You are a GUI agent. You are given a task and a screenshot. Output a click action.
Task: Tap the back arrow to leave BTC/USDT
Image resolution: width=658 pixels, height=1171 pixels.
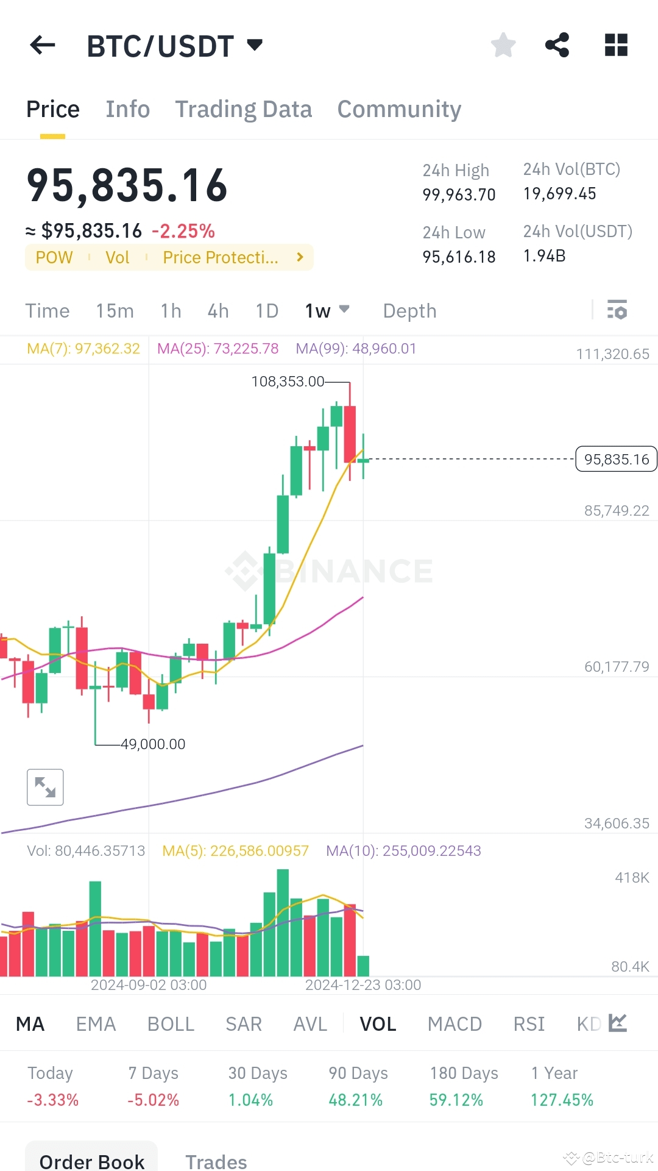(41, 44)
